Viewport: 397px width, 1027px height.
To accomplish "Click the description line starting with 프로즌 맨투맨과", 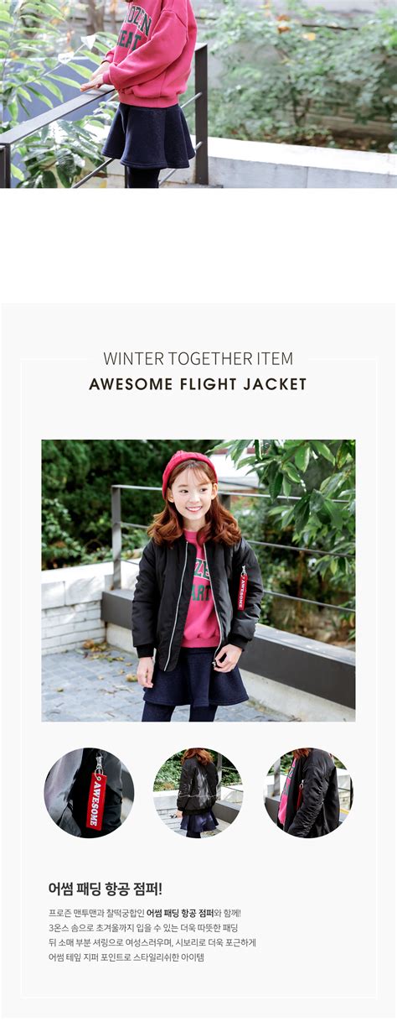I will (x=145, y=912).
